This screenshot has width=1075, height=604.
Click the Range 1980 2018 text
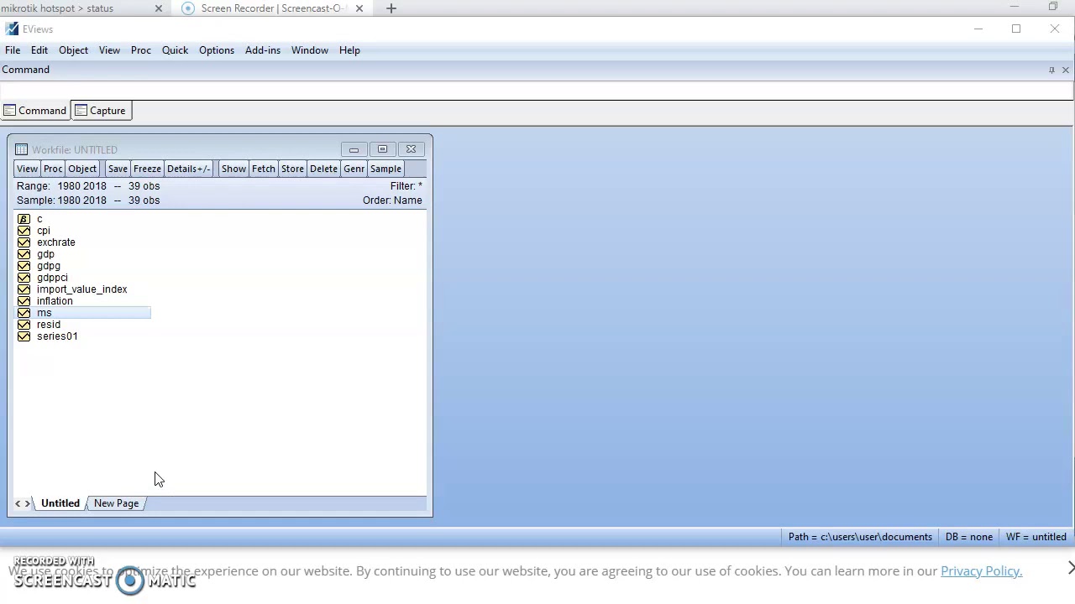pyautogui.click(x=88, y=186)
